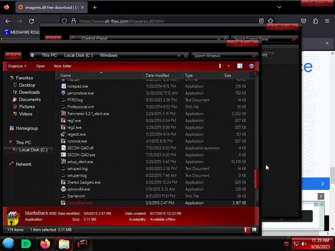Click the persondose.exe file icon

[63, 93]
